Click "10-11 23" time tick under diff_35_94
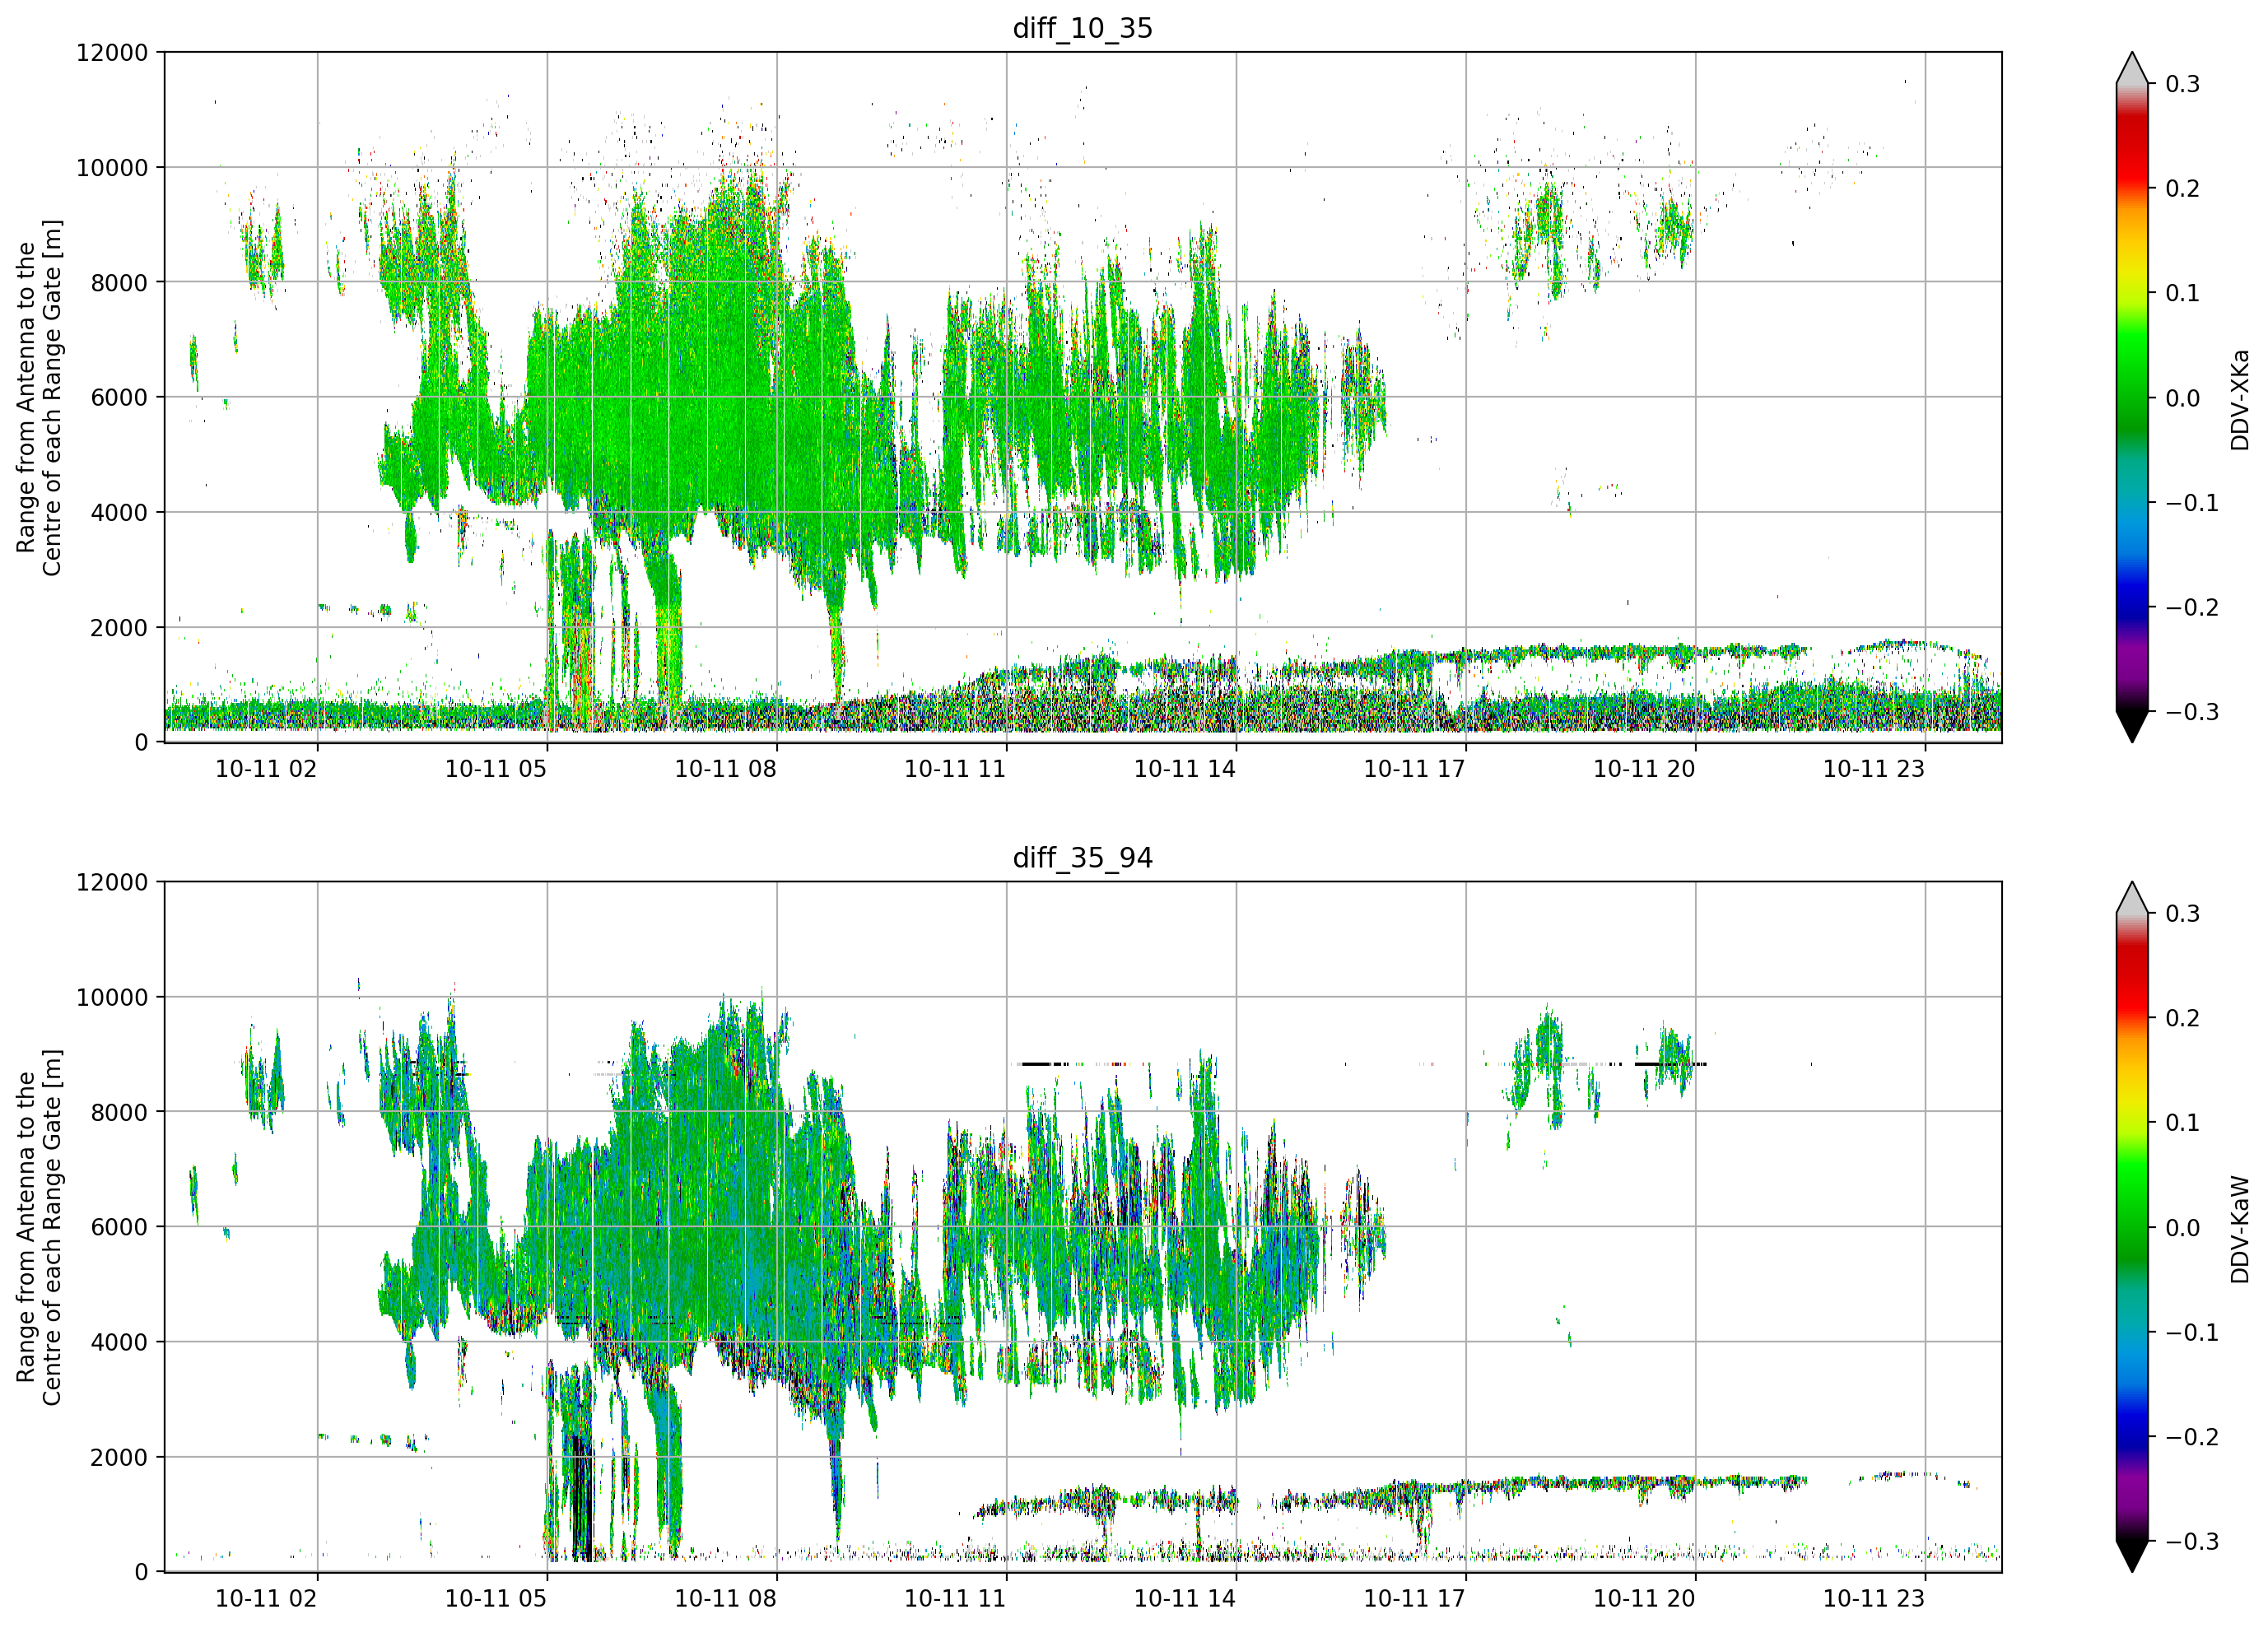Image resolution: width=2268 pixels, height=1628 pixels. 1874,1599
